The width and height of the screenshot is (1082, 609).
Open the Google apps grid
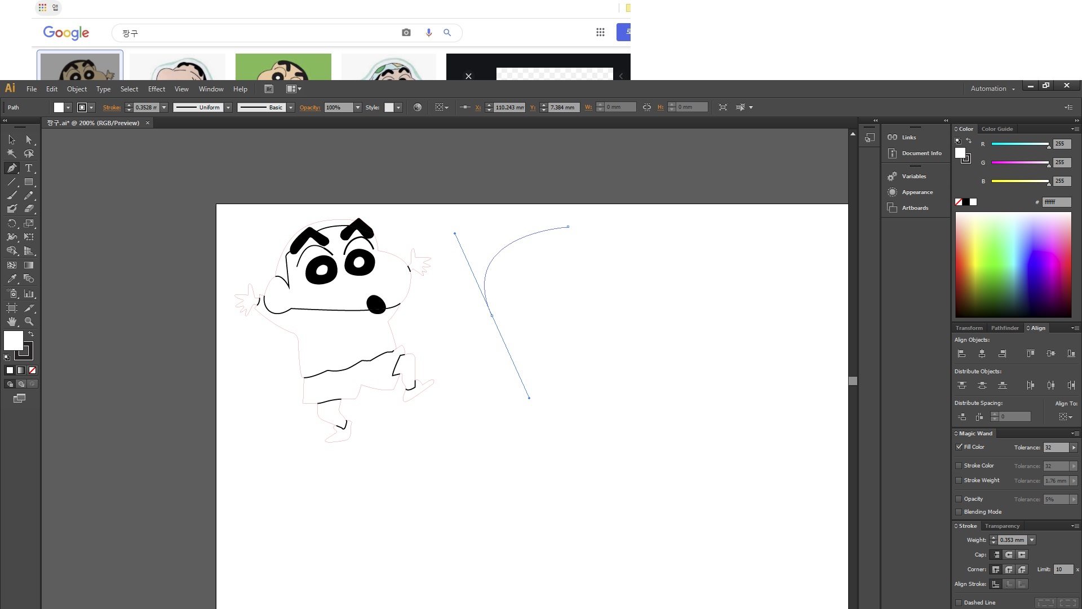(600, 32)
